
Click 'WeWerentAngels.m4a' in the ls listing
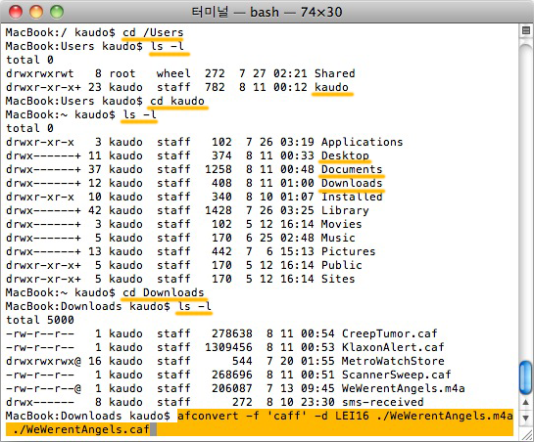pos(404,388)
